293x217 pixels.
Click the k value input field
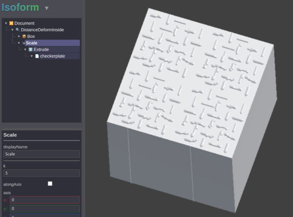tap(42, 173)
